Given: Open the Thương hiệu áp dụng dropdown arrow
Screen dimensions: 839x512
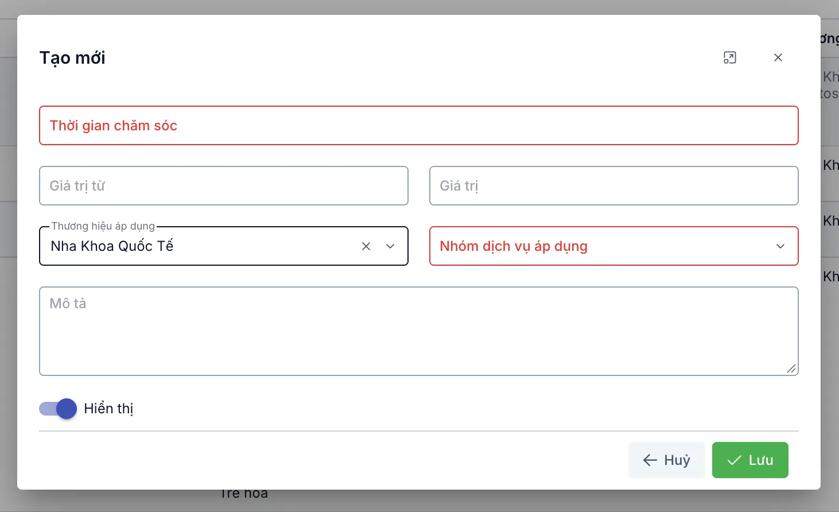Looking at the screenshot, I should tap(390, 246).
